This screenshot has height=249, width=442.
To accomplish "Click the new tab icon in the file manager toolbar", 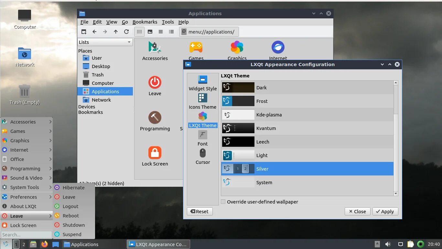I will click(84, 32).
